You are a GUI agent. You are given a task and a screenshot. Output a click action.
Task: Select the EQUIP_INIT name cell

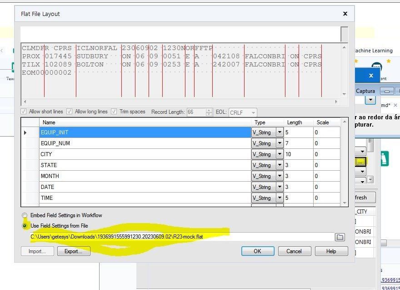(145, 132)
